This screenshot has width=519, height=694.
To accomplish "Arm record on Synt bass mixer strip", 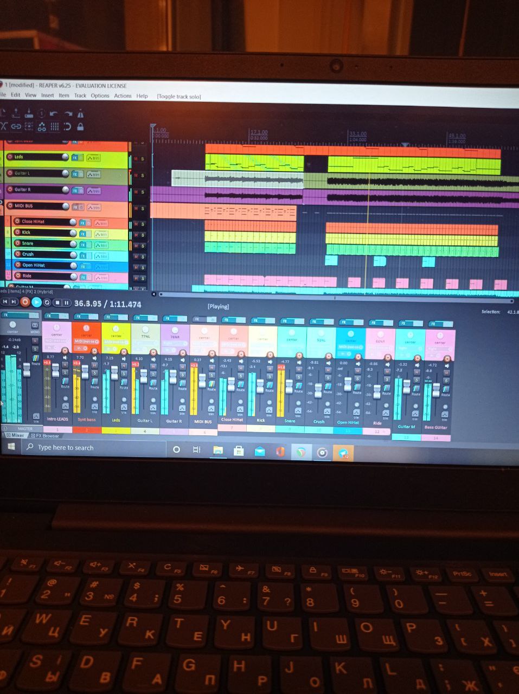I will click(94, 351).
